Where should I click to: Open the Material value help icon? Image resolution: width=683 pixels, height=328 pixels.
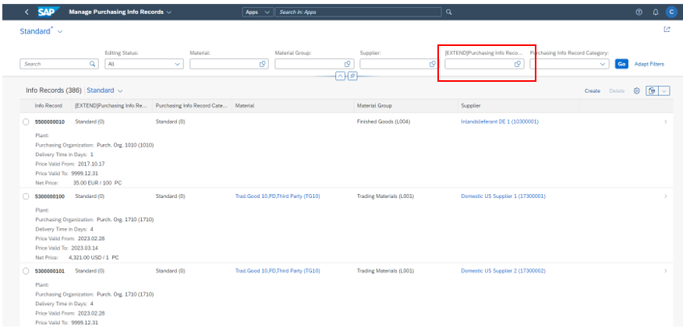[x=263, y=64]
